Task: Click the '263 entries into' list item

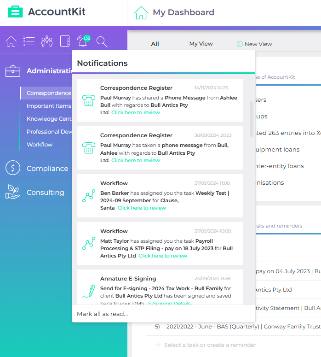Action: [x=288, y=133]
